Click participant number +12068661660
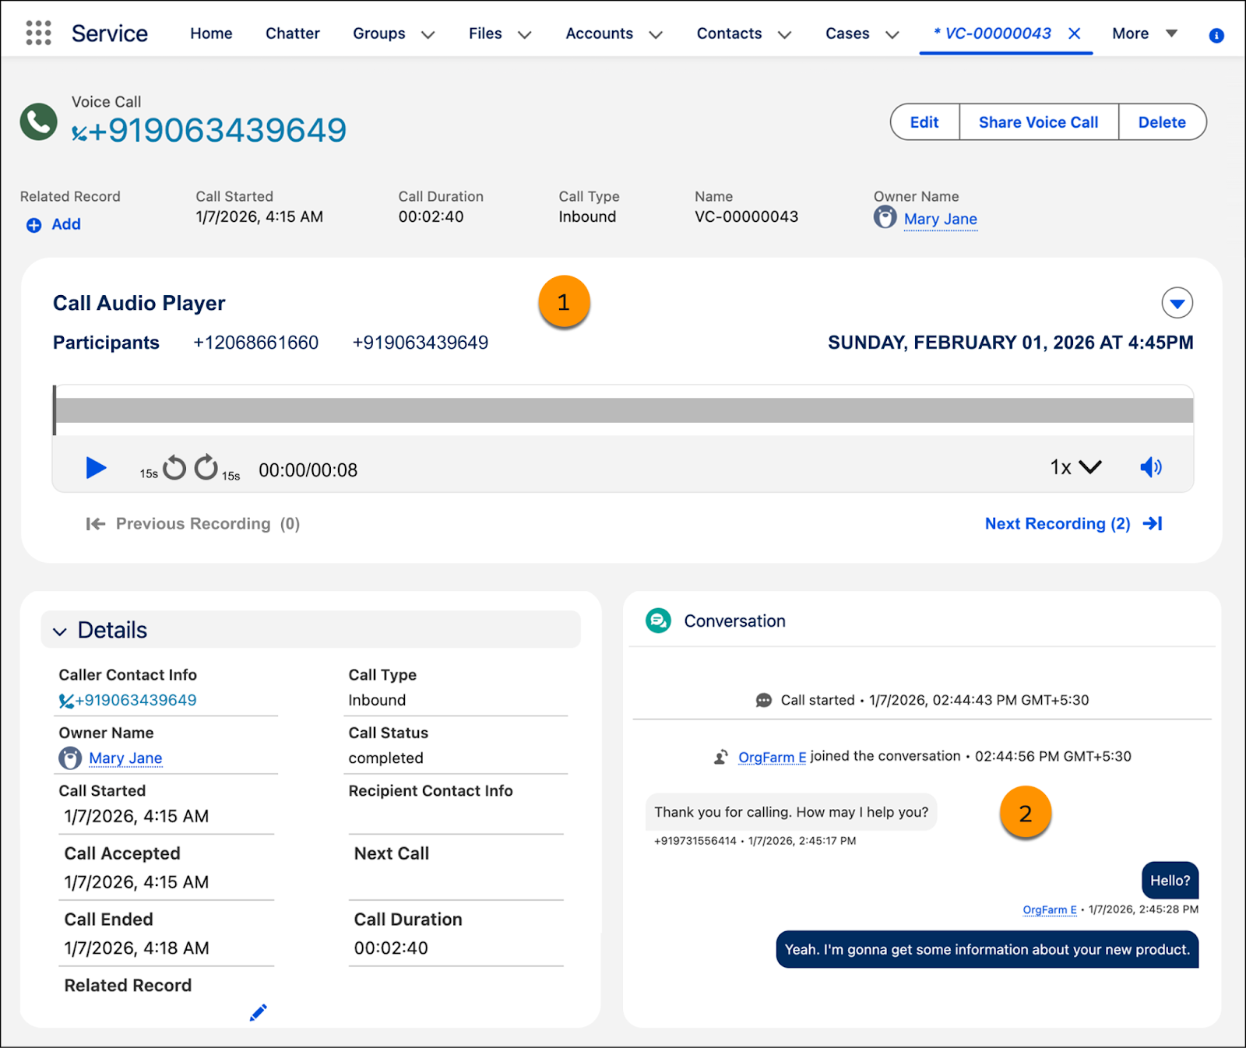This screenshot has height=1048, width=1246. [255, 343]
